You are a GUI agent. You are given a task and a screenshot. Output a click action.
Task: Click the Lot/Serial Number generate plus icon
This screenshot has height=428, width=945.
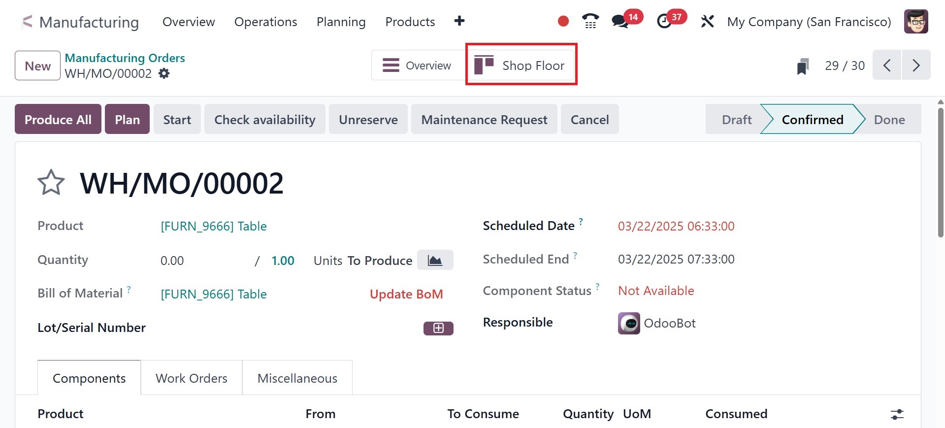[438, 328]
